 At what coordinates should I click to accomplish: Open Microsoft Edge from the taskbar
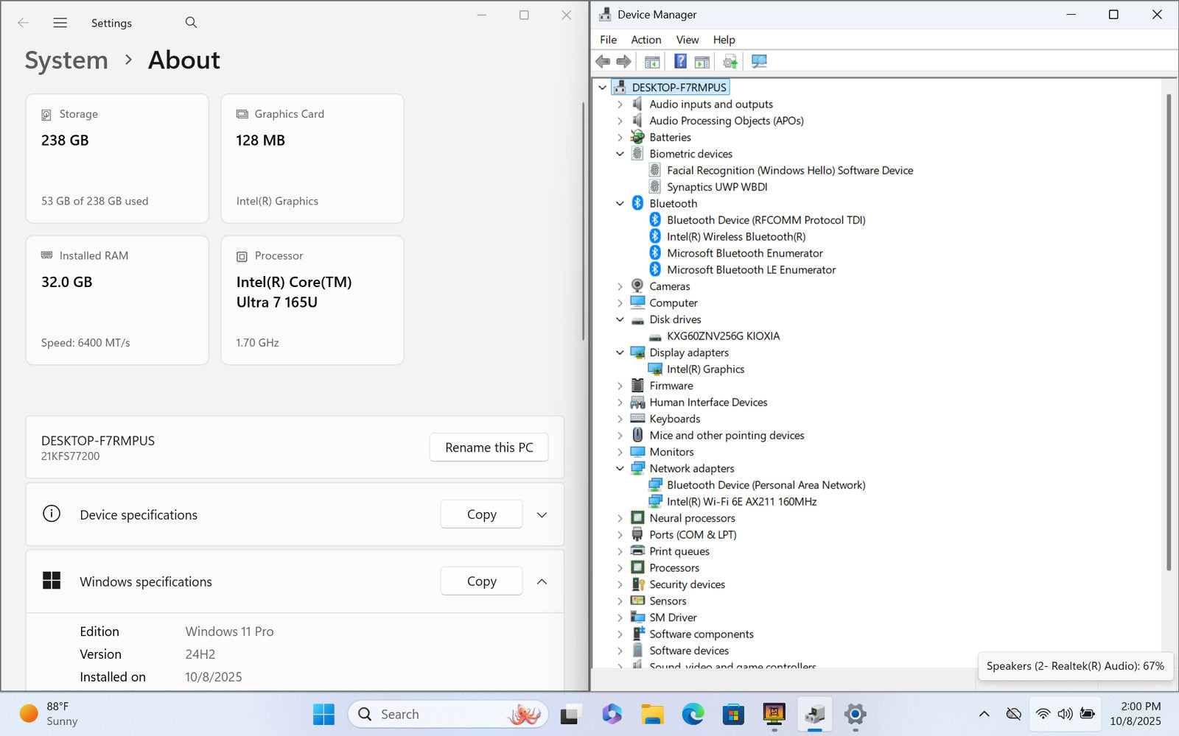coord(693,714)
